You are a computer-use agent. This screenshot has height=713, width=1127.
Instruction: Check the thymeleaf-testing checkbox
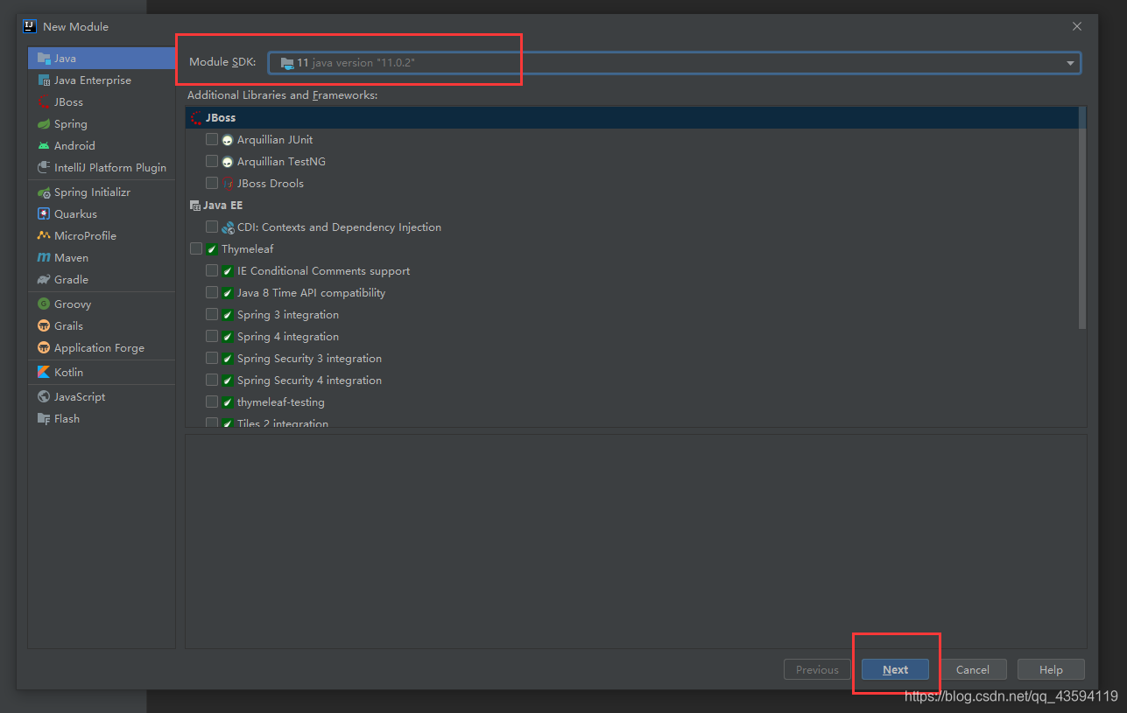212,402
